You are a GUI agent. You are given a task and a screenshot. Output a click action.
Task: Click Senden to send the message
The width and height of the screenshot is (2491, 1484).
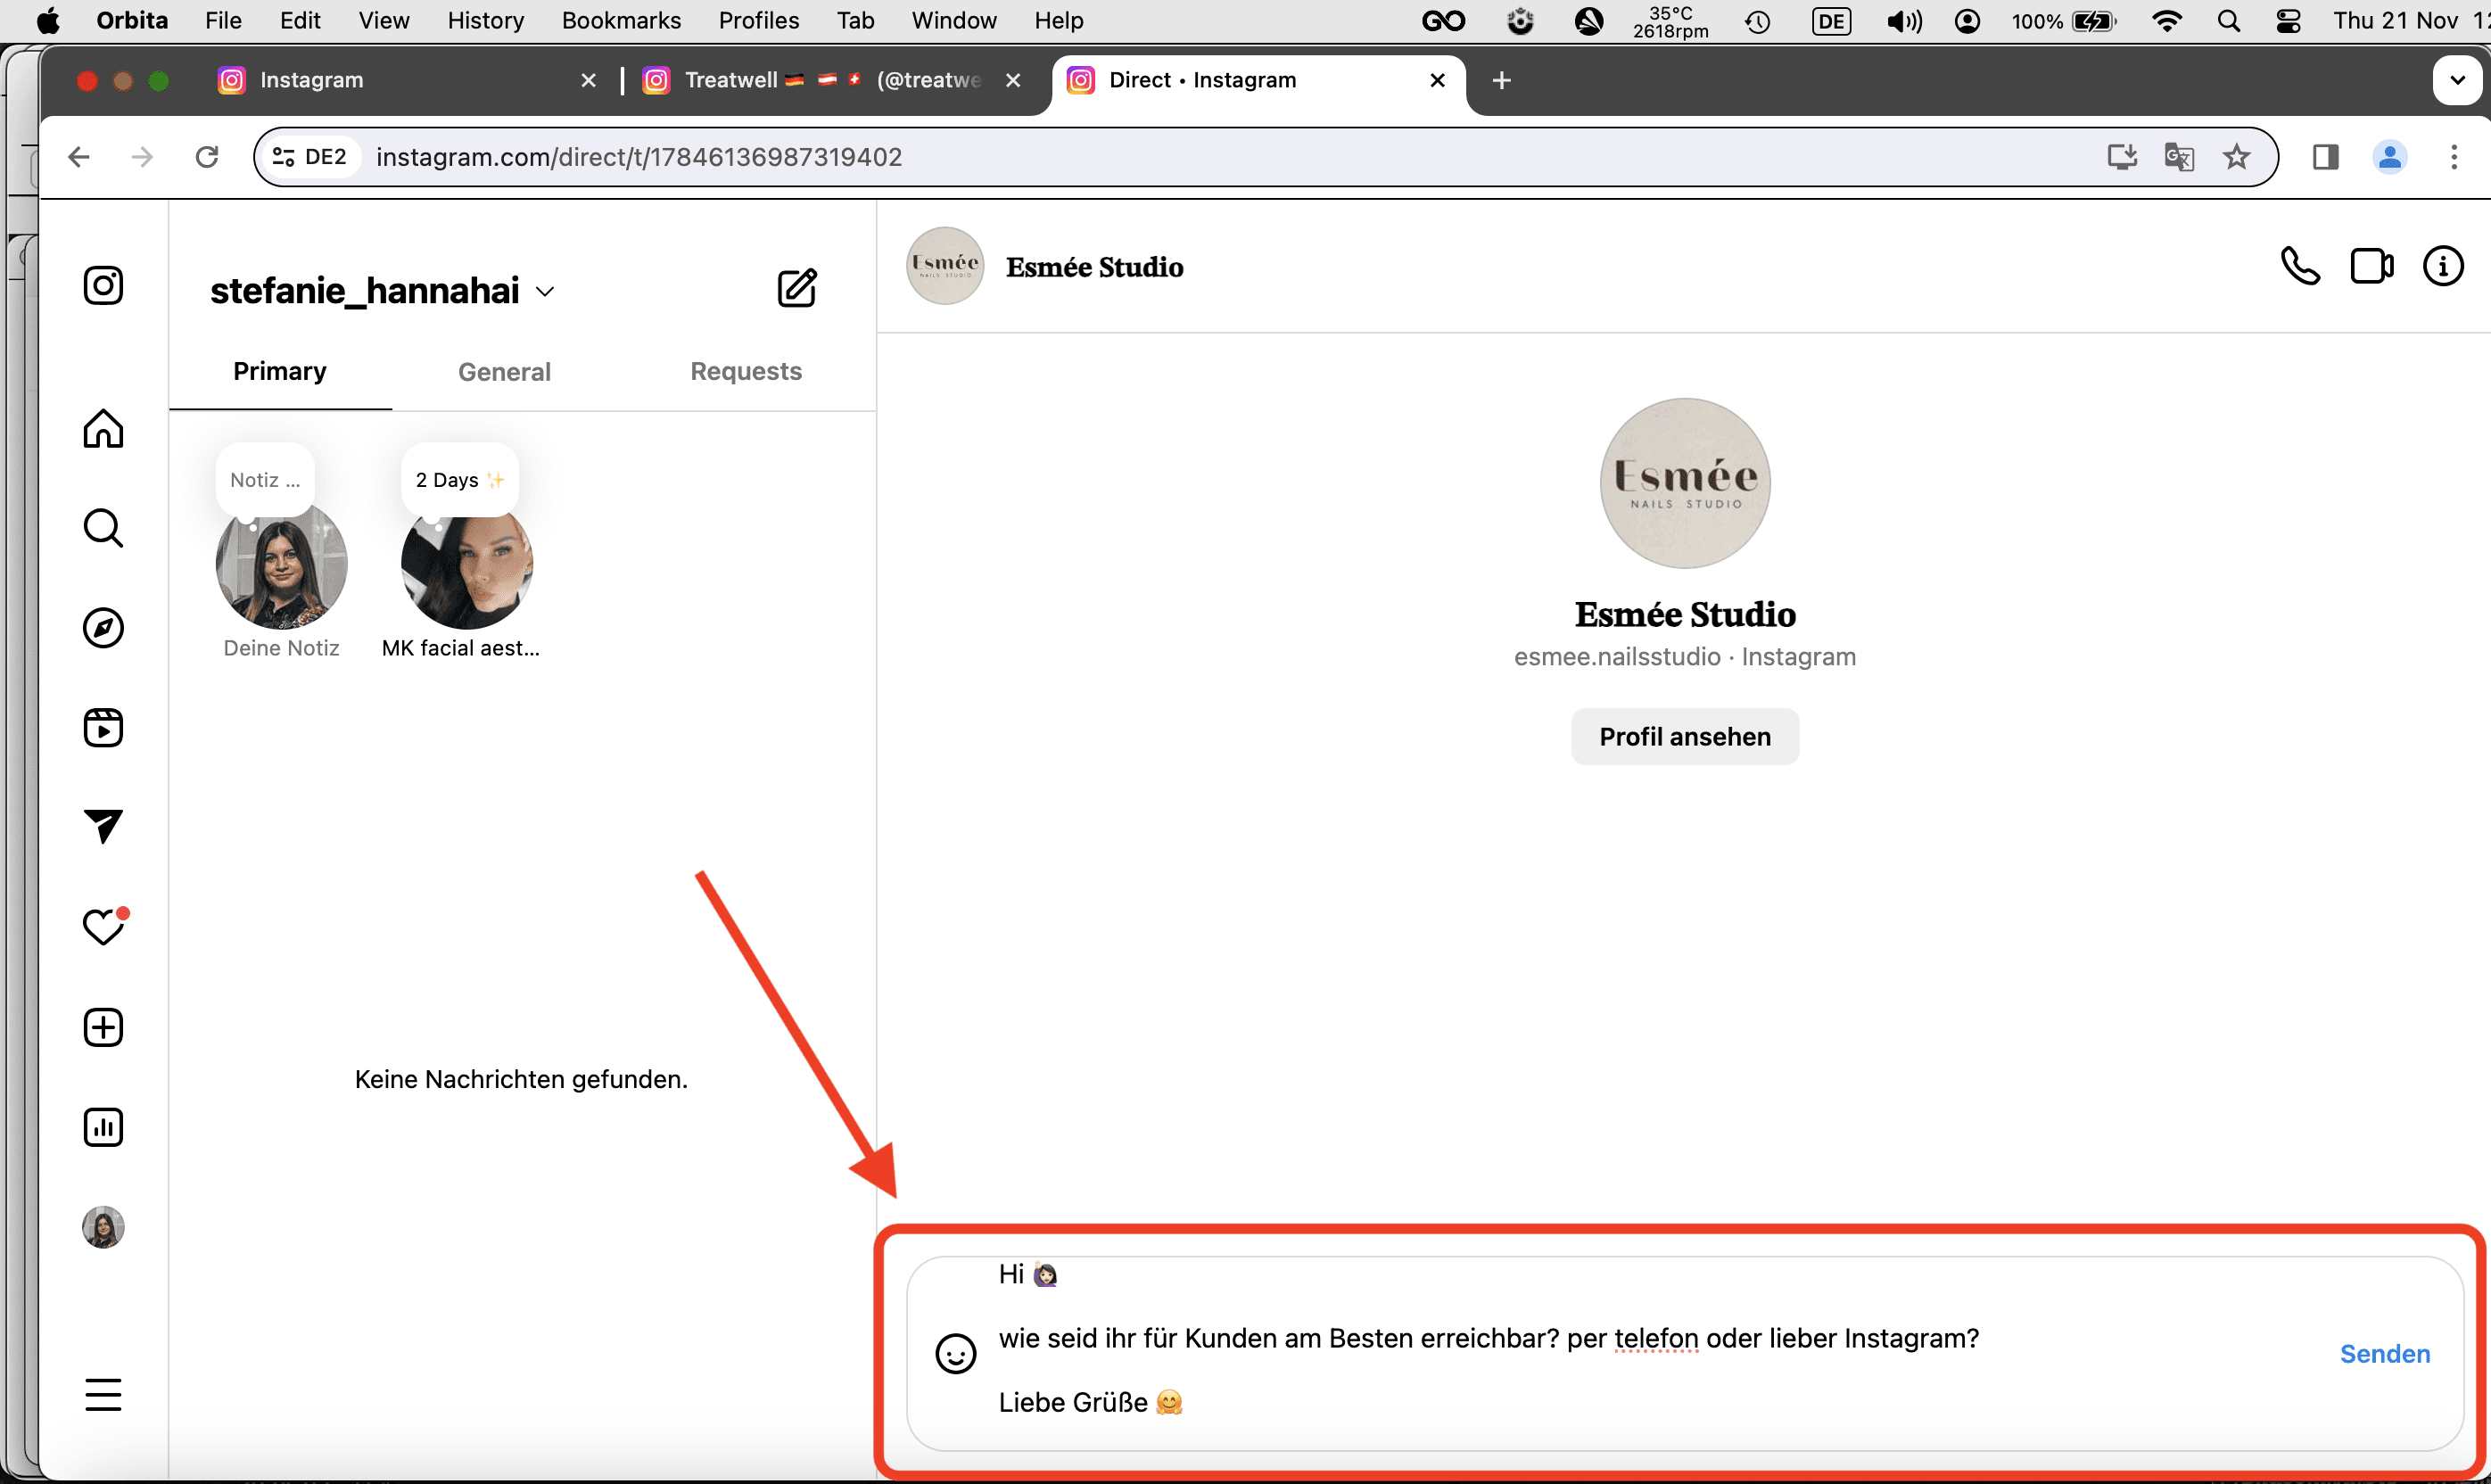(2384, 1354)
